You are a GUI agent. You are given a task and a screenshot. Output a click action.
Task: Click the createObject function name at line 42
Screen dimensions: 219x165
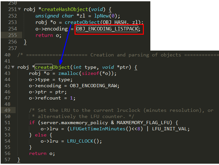[x=52, y=67]
